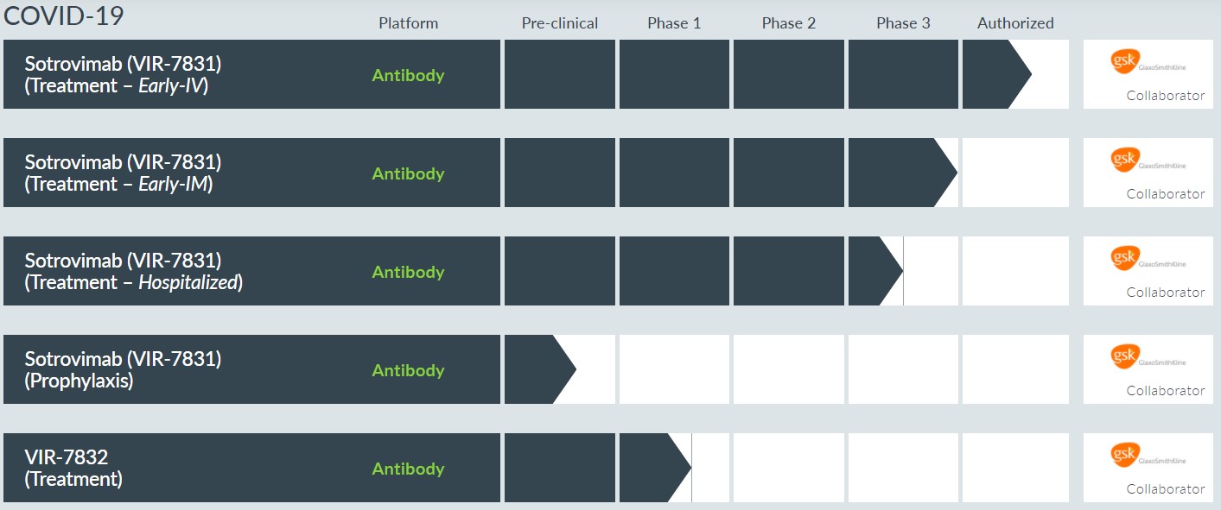Click Authorized progress arrow for Early-IV row
Screen dimensions: 1221x510
(996, 74)
